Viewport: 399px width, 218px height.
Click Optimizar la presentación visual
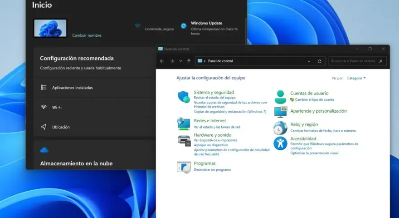click(314, 153)
